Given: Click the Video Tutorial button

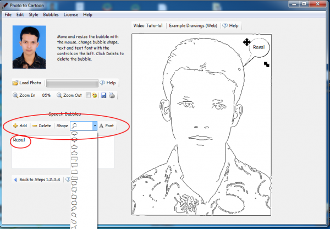Looking at the screenshot, I should click(148, 25).
